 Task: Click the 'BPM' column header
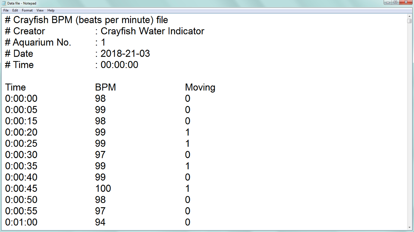pyautogui.click(x=106, y=87)
